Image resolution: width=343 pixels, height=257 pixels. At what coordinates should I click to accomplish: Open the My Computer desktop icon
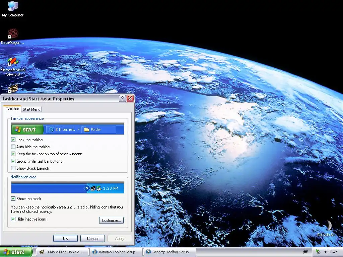pos(13,9)
